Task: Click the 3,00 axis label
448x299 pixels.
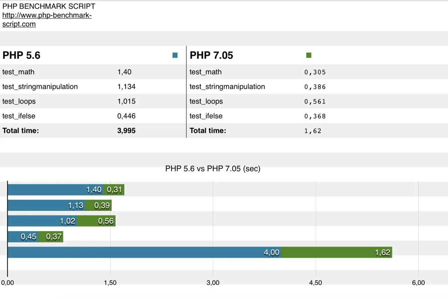Action: (x=213, y=283)
